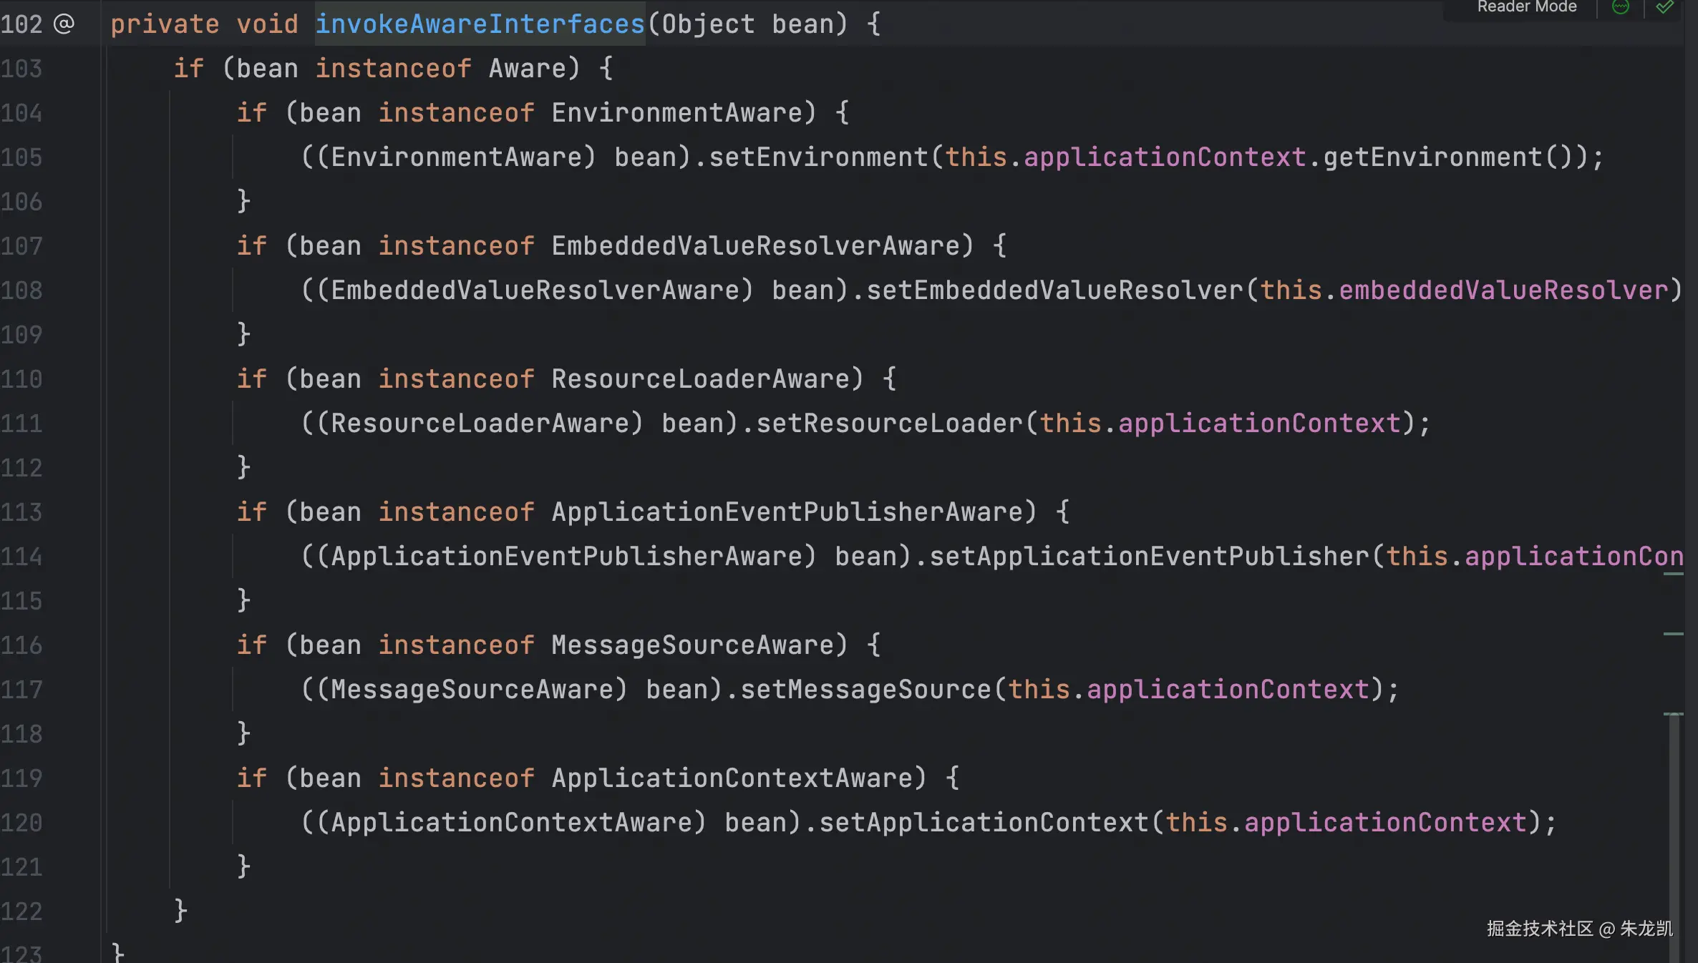Click the invokeAwareInterfaces method name

480,24
